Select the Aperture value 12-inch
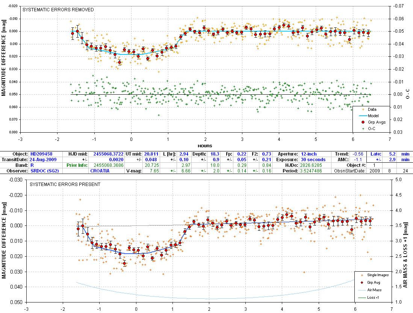The width and height of the screenshot is (413, 313). pyautogui.click(x=309, y=154)
